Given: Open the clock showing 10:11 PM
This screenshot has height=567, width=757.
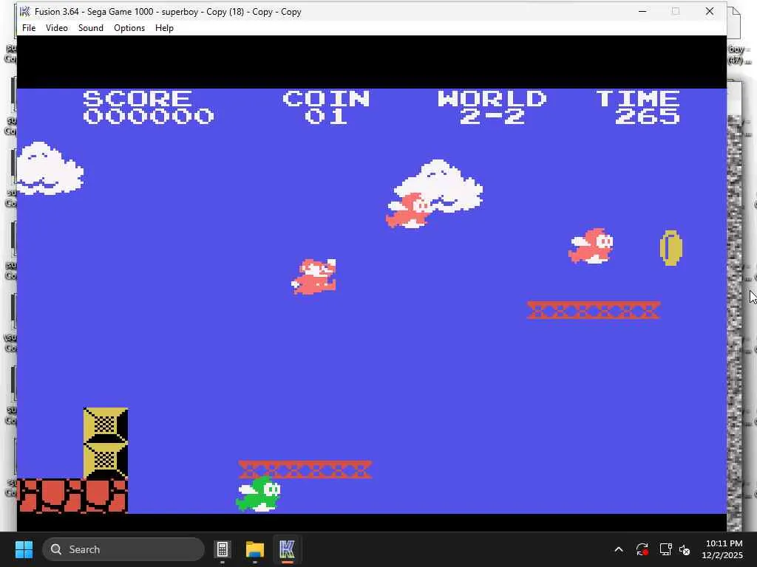Looking at the screenshot, I should (722, 549).
